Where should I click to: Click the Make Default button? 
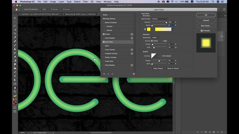point(158,68)
